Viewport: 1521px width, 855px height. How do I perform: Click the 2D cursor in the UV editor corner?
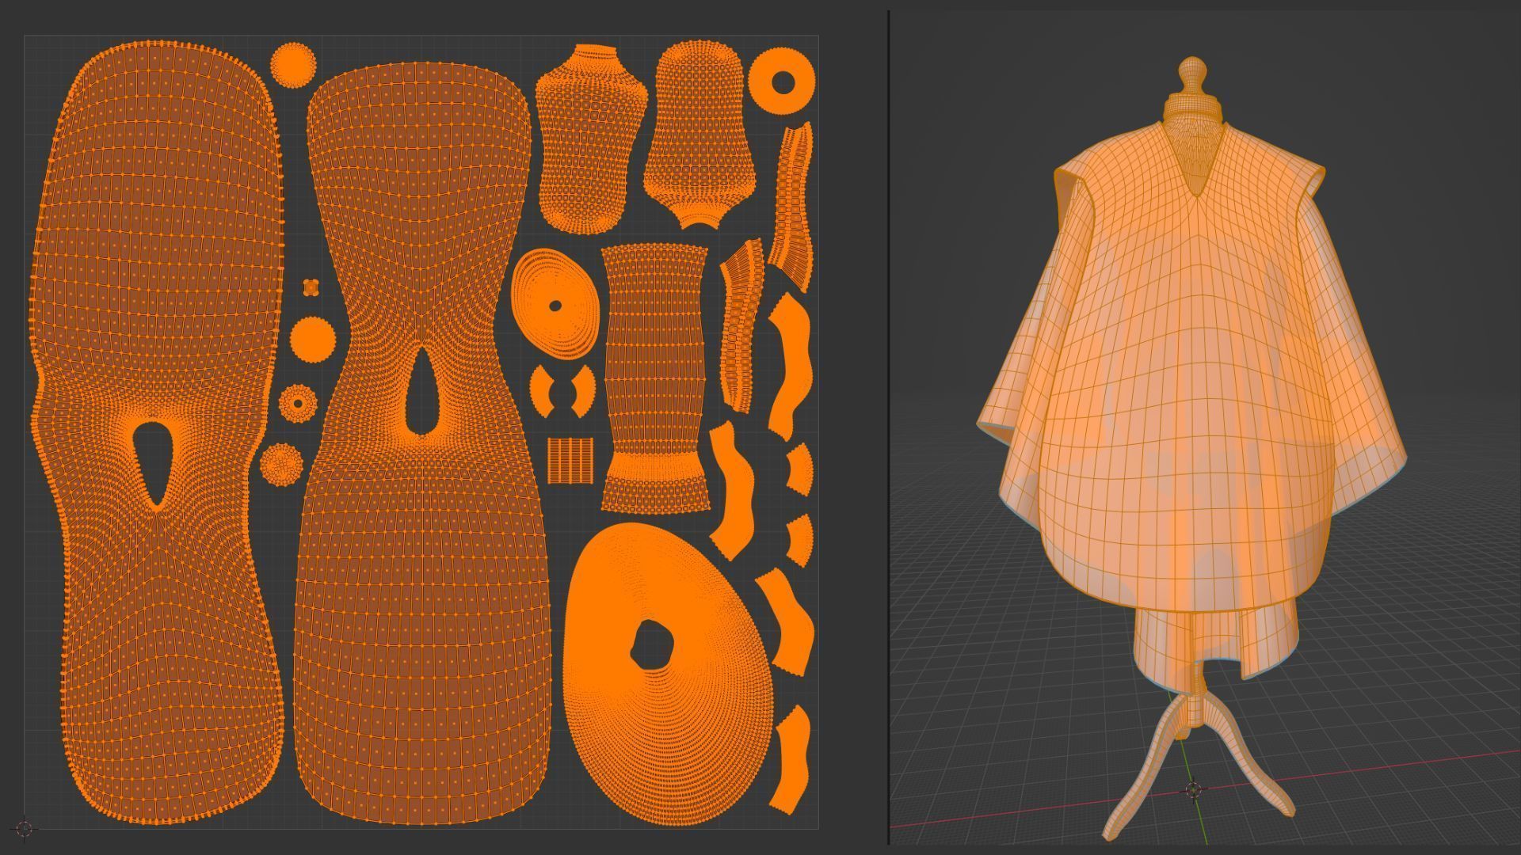pyautogui.click(x=25, y=829)
